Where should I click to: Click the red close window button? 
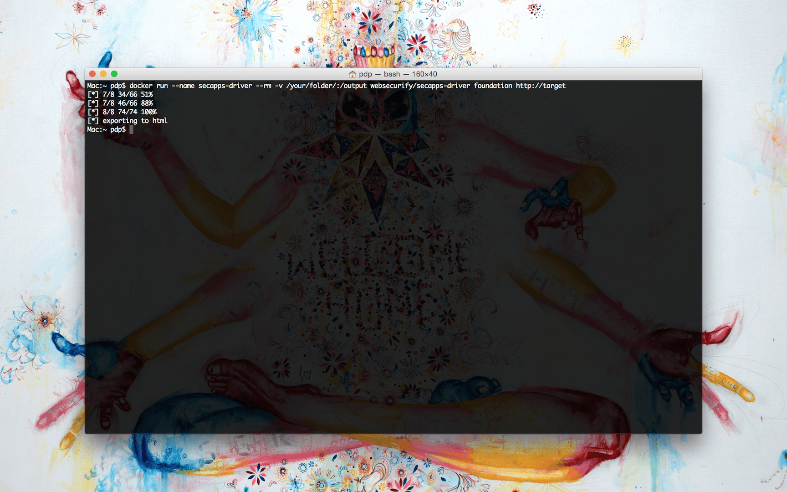pyautogui.click(x=92, y=74)
